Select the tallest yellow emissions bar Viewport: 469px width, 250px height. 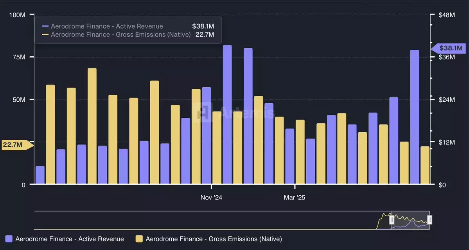pyautogui.click(x=92, y=126)
